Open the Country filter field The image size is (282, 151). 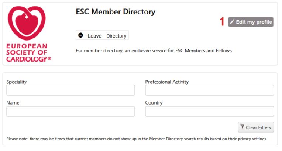pos(210,111)
